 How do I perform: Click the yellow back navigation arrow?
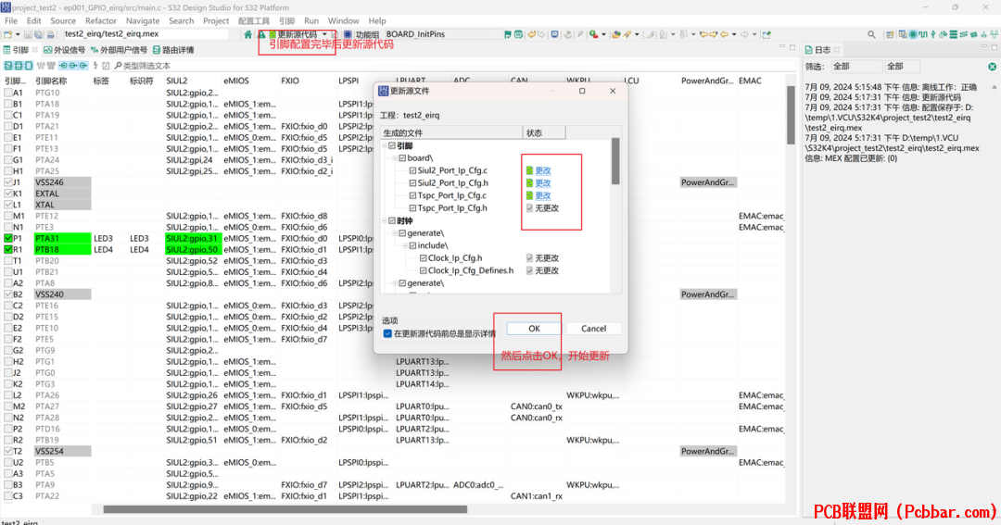coord(724,34)
